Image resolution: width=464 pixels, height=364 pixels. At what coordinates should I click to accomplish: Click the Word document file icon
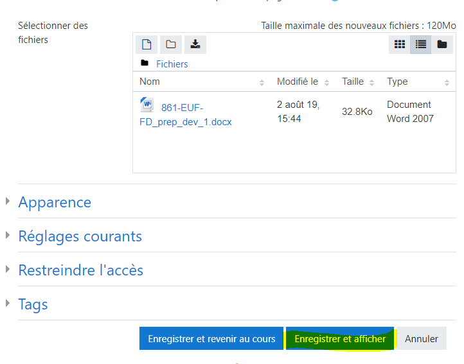(147, 105)
